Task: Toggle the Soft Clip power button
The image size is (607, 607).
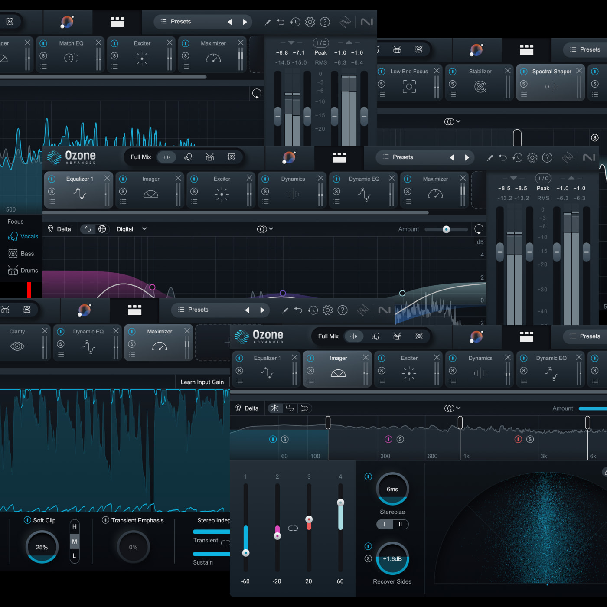Action: [x=27, y=520]
